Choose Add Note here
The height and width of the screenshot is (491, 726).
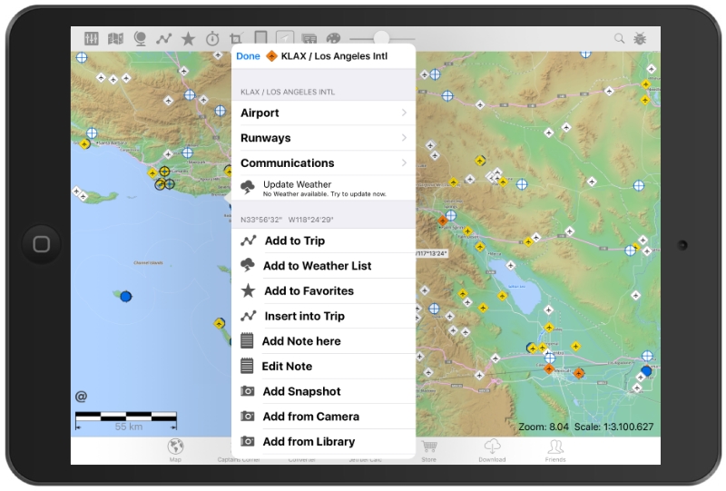[x=323, y=341]
